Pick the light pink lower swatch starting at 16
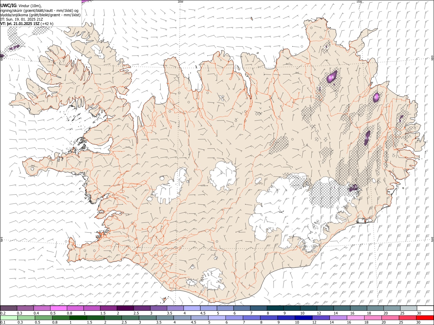Screen dimensions: 434x325 tap(355, 318)
